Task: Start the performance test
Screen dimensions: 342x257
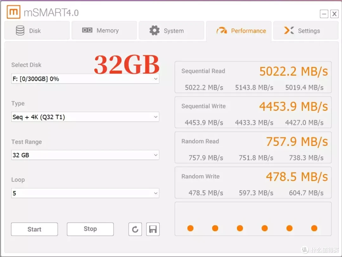Action: pos(35,229)
